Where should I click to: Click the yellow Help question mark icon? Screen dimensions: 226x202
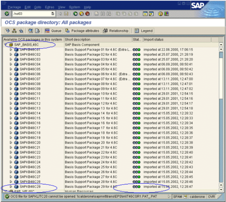tap(160, 14)
